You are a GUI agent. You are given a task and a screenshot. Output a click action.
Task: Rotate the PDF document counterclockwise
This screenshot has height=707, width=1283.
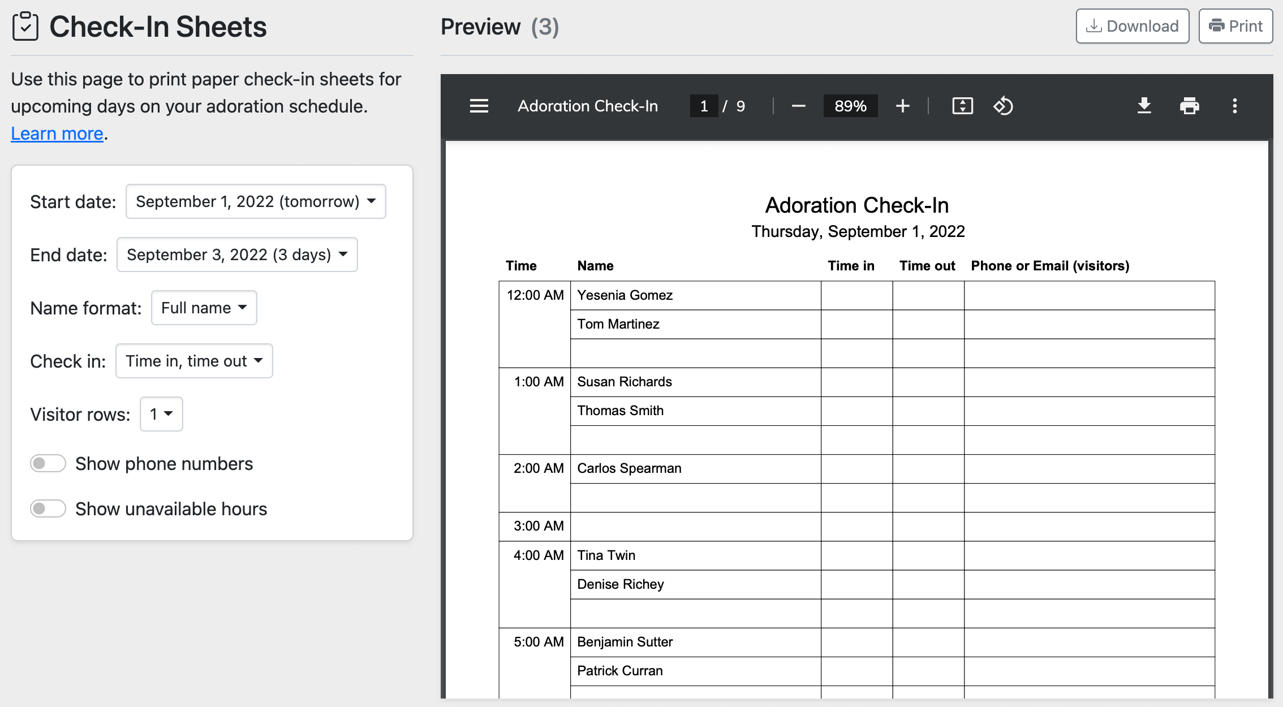click(x=1004, y=106)
